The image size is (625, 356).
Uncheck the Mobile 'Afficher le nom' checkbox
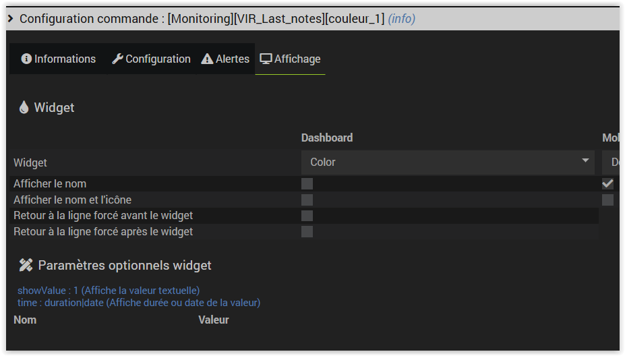(x=608, y=183)
